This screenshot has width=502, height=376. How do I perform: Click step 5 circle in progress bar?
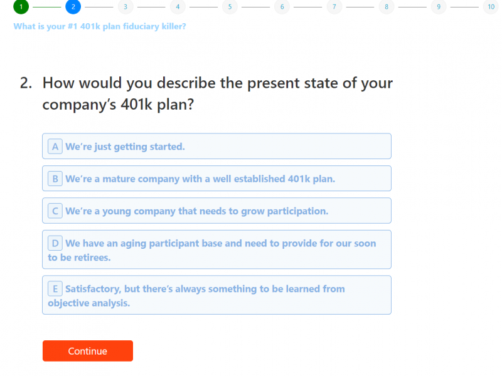click(230, 7)
